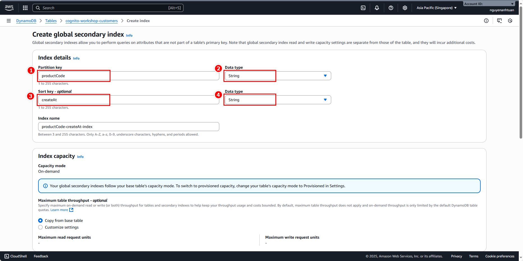
Task: Click the Partition key input field
Action: 128,76
